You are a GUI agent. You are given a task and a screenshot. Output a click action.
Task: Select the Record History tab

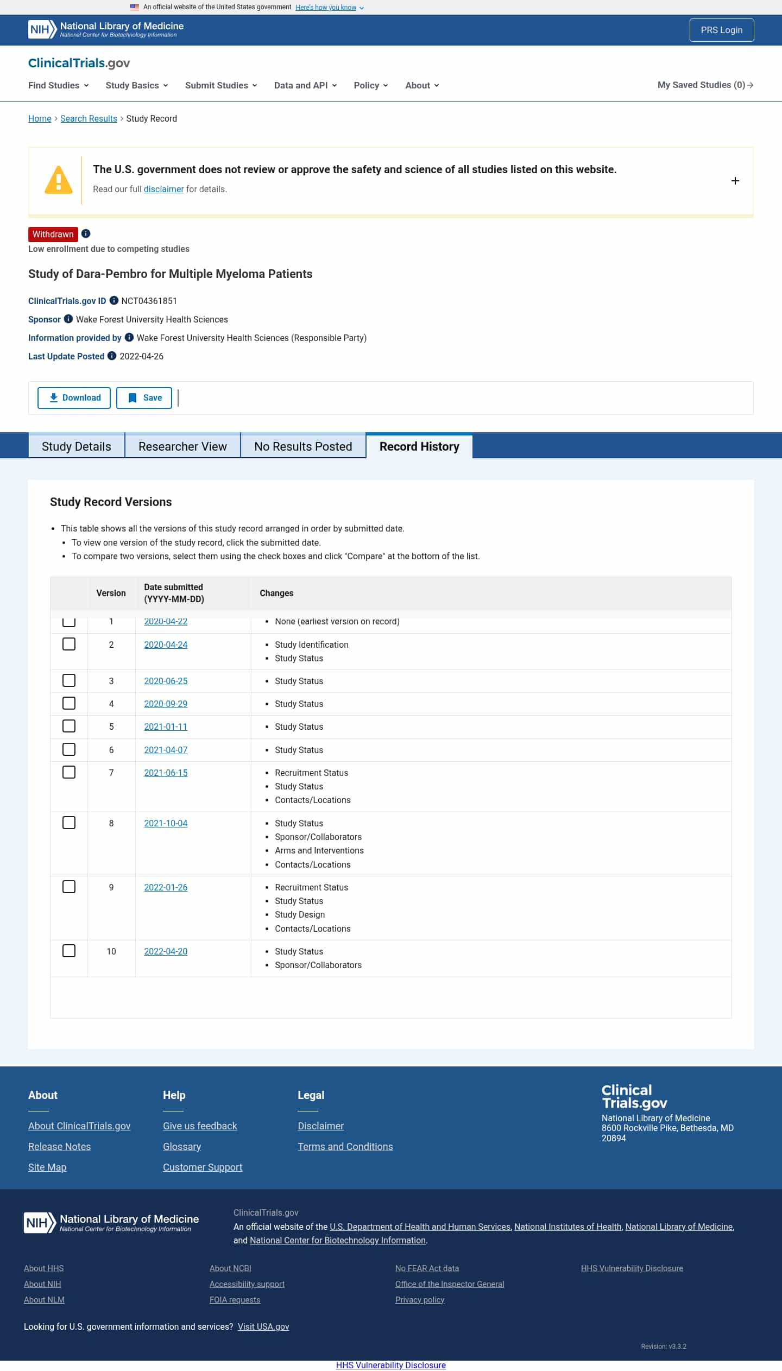tap(419, 446)
